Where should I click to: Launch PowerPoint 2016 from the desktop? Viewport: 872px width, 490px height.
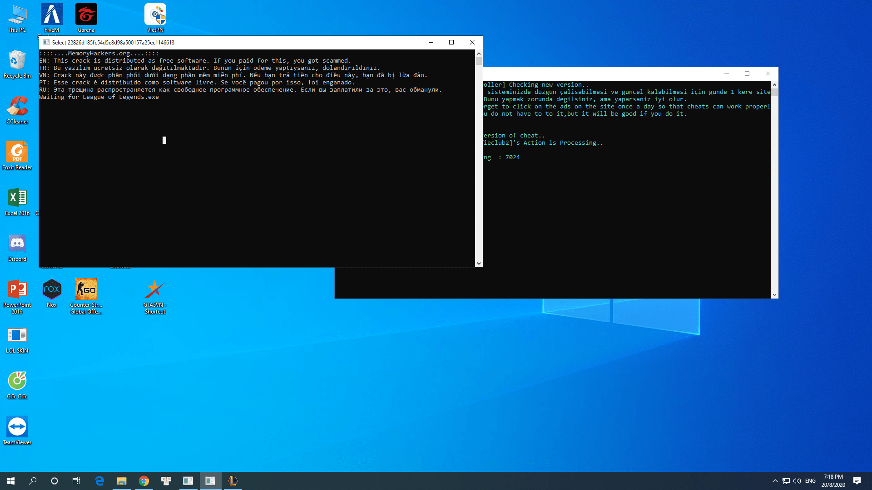pos(17,297)
